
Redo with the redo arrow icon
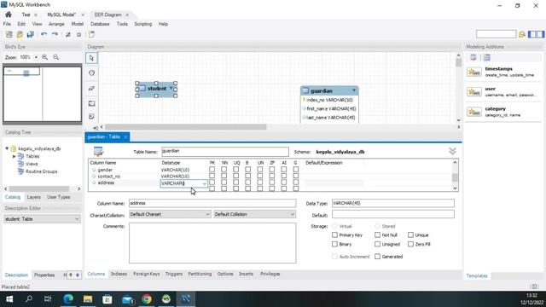(x=55, y=34)
